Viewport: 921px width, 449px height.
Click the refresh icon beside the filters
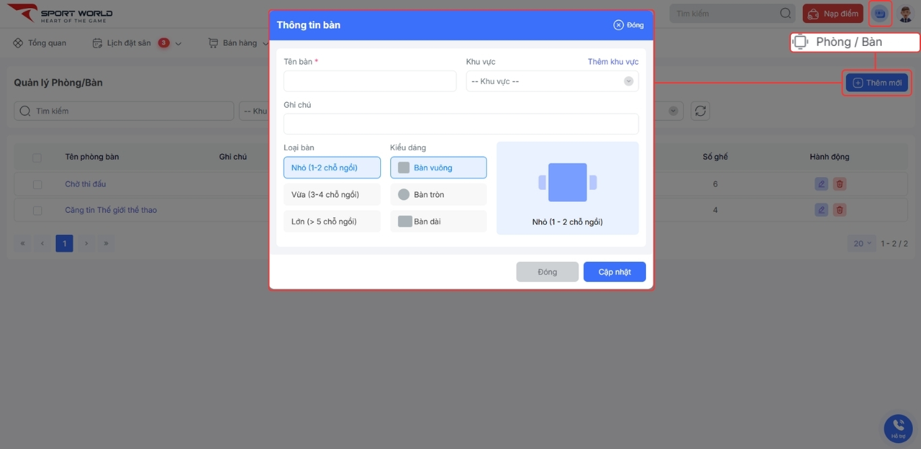(x=701, y=111)
